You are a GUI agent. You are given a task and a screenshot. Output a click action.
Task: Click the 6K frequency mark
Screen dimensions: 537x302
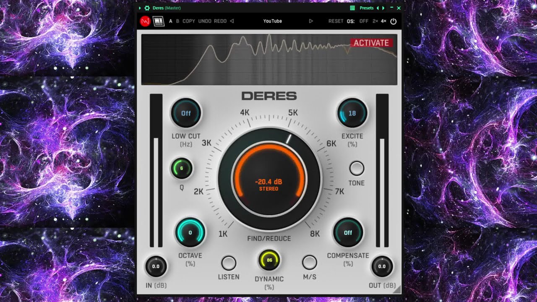331,143
